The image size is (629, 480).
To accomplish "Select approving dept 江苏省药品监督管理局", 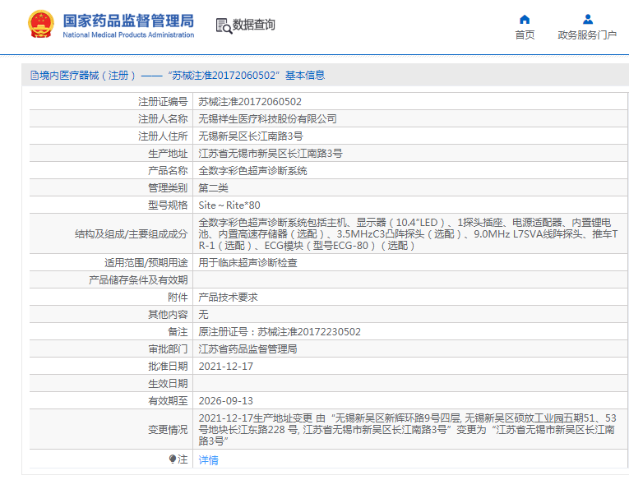I will (x=248, y=348).
